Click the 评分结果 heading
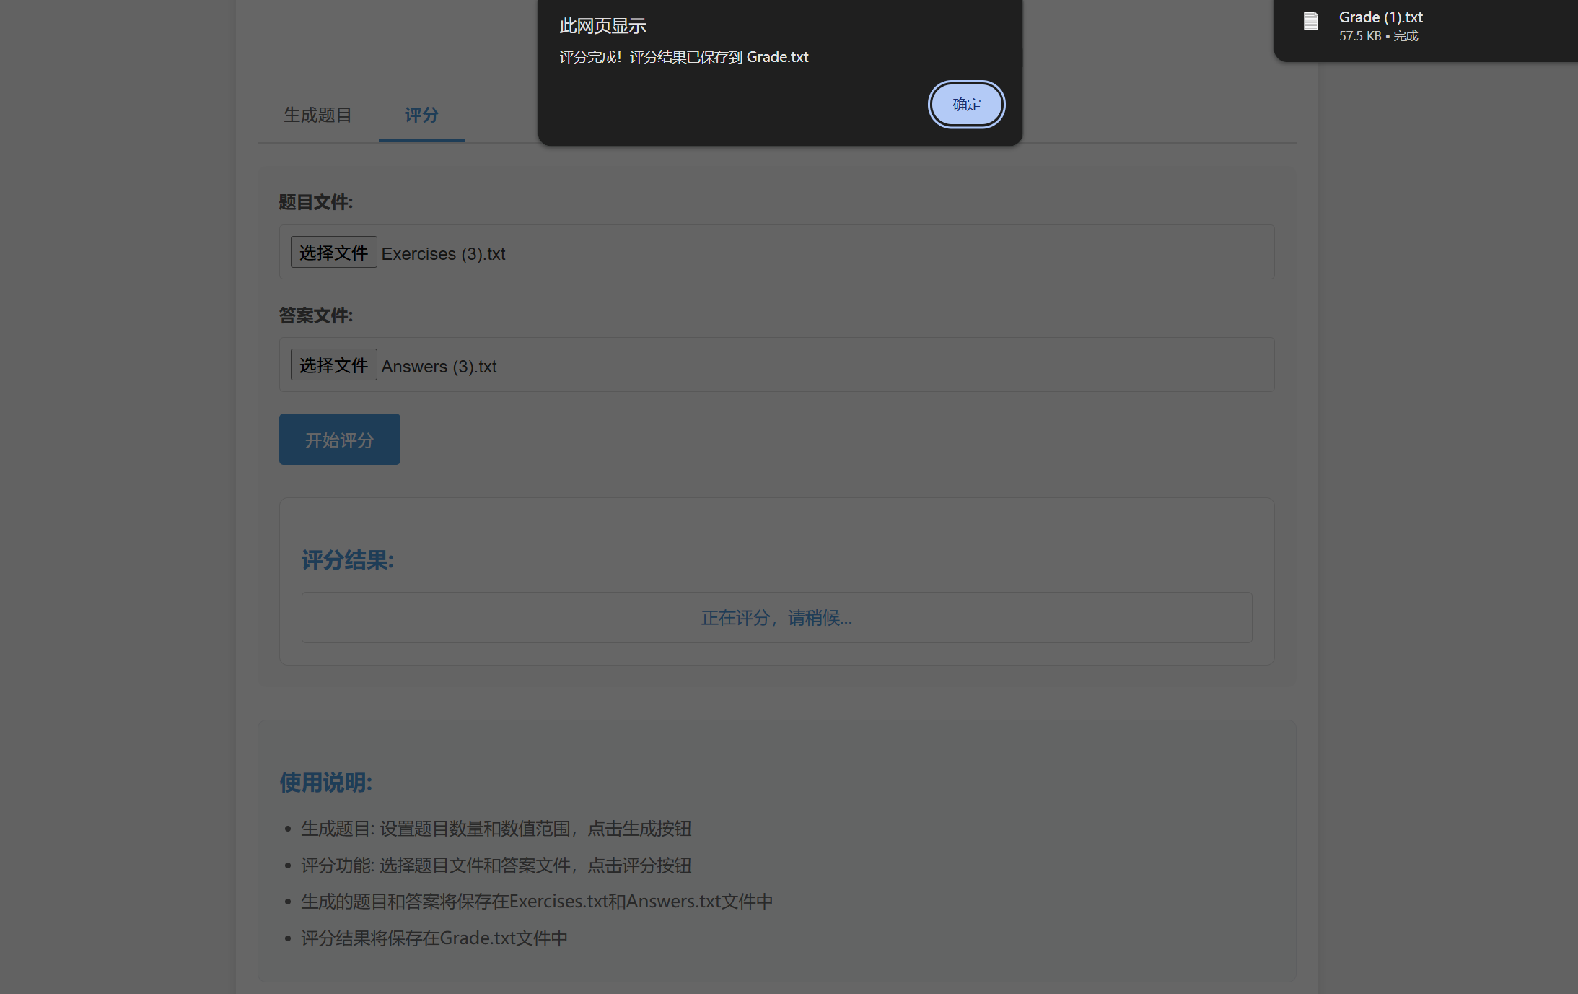The height and width of the screenshot is (994, 1578). pyautogui.click(x=347, y=560)
